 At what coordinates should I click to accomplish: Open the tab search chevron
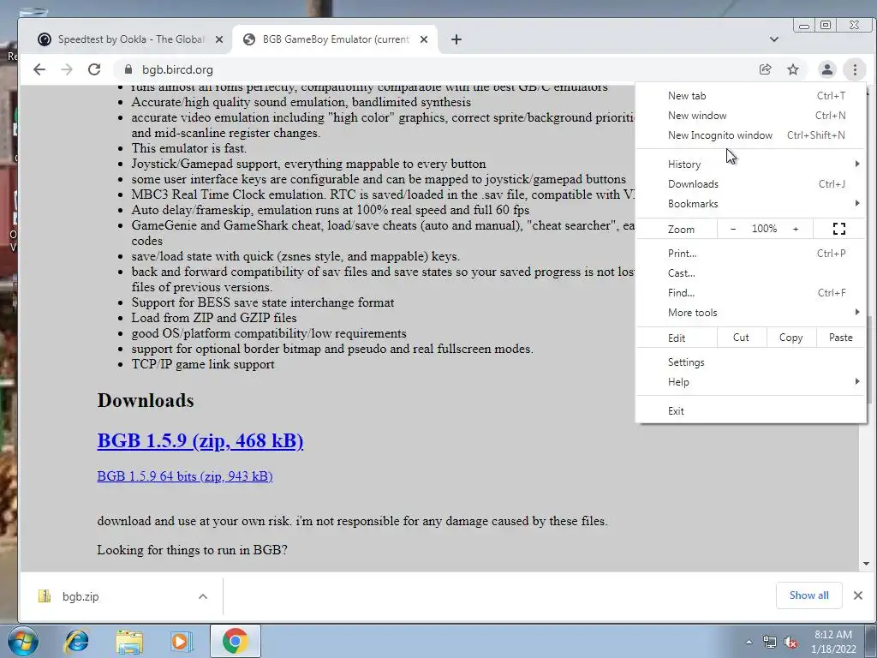774,39
